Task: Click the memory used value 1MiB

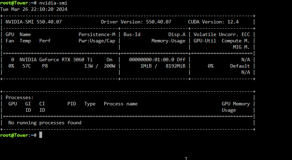Action: click(x=146, y=66)
